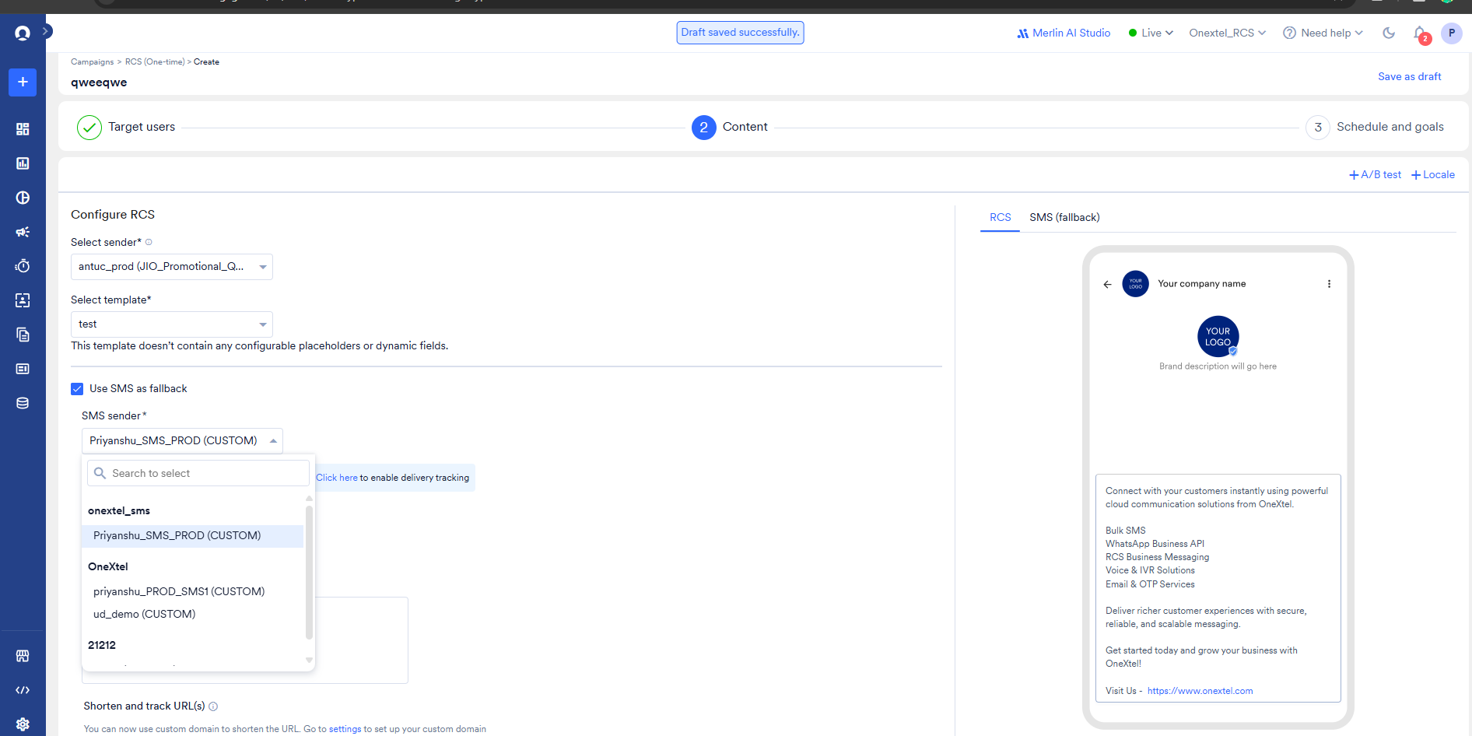This screenshot has height=736, width=1472.
Task: Switch to the SMS (fallback) preview tab
Action: pos(1064,217)
